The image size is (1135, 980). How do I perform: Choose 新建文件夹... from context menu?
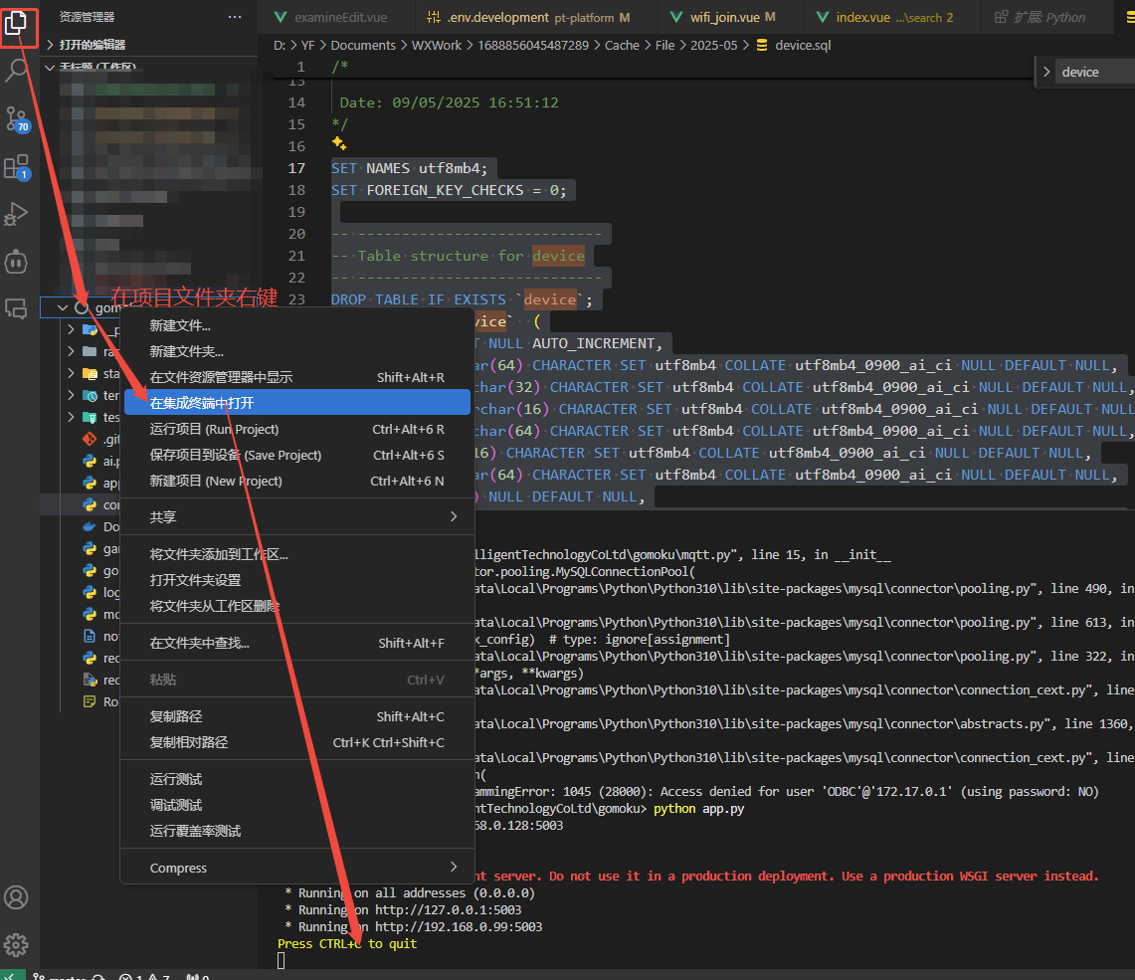pyautogui.click(x=296, y=352)
